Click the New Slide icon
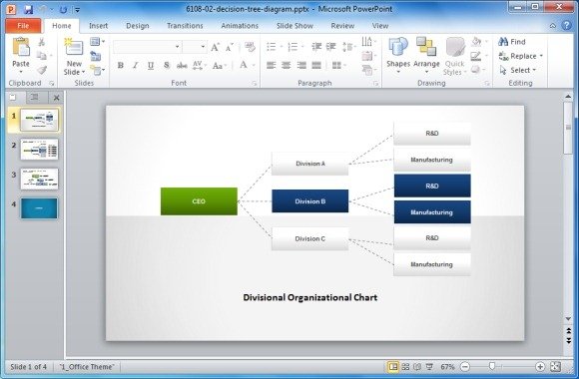Image resolution: width=579 pixels, height=379 pixels. [x=74, y=48]
